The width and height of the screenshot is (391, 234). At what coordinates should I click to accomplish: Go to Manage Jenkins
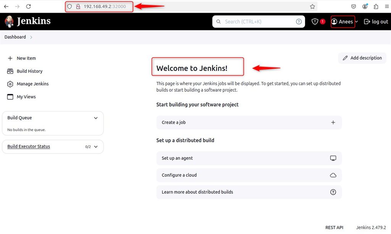28,84
